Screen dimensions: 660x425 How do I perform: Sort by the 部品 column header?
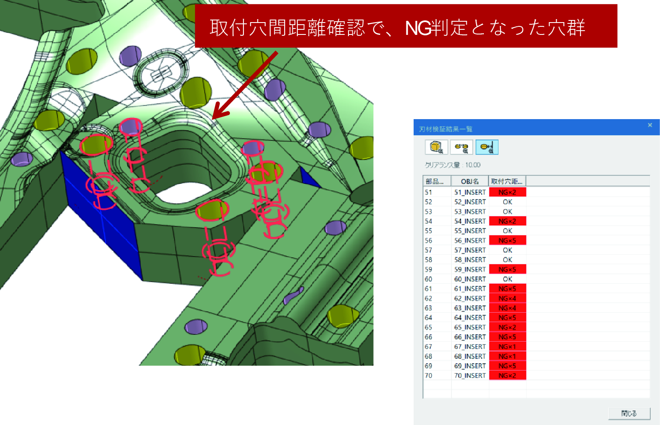click(x=437, y=181)
